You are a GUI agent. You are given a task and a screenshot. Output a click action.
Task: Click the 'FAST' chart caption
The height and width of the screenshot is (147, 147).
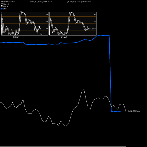click(x=16, y=37)
